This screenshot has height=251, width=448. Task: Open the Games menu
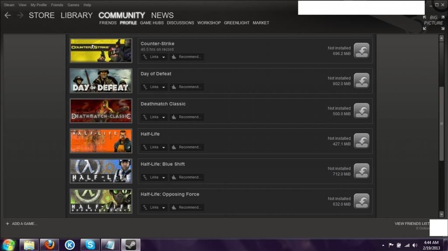pyautogui.click(x=73, y=5)
